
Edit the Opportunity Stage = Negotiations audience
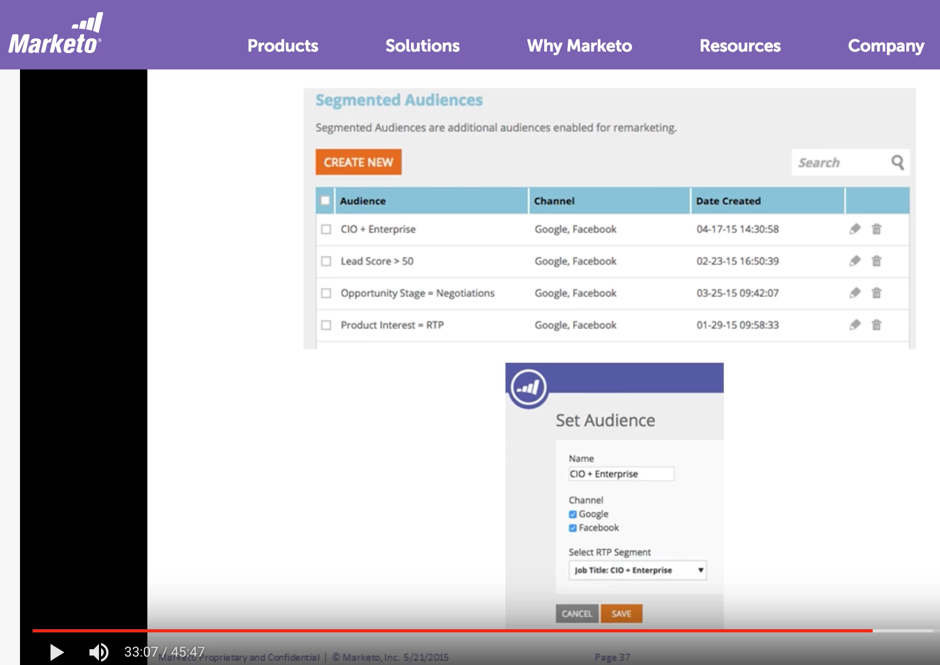(x=855, y=293)
